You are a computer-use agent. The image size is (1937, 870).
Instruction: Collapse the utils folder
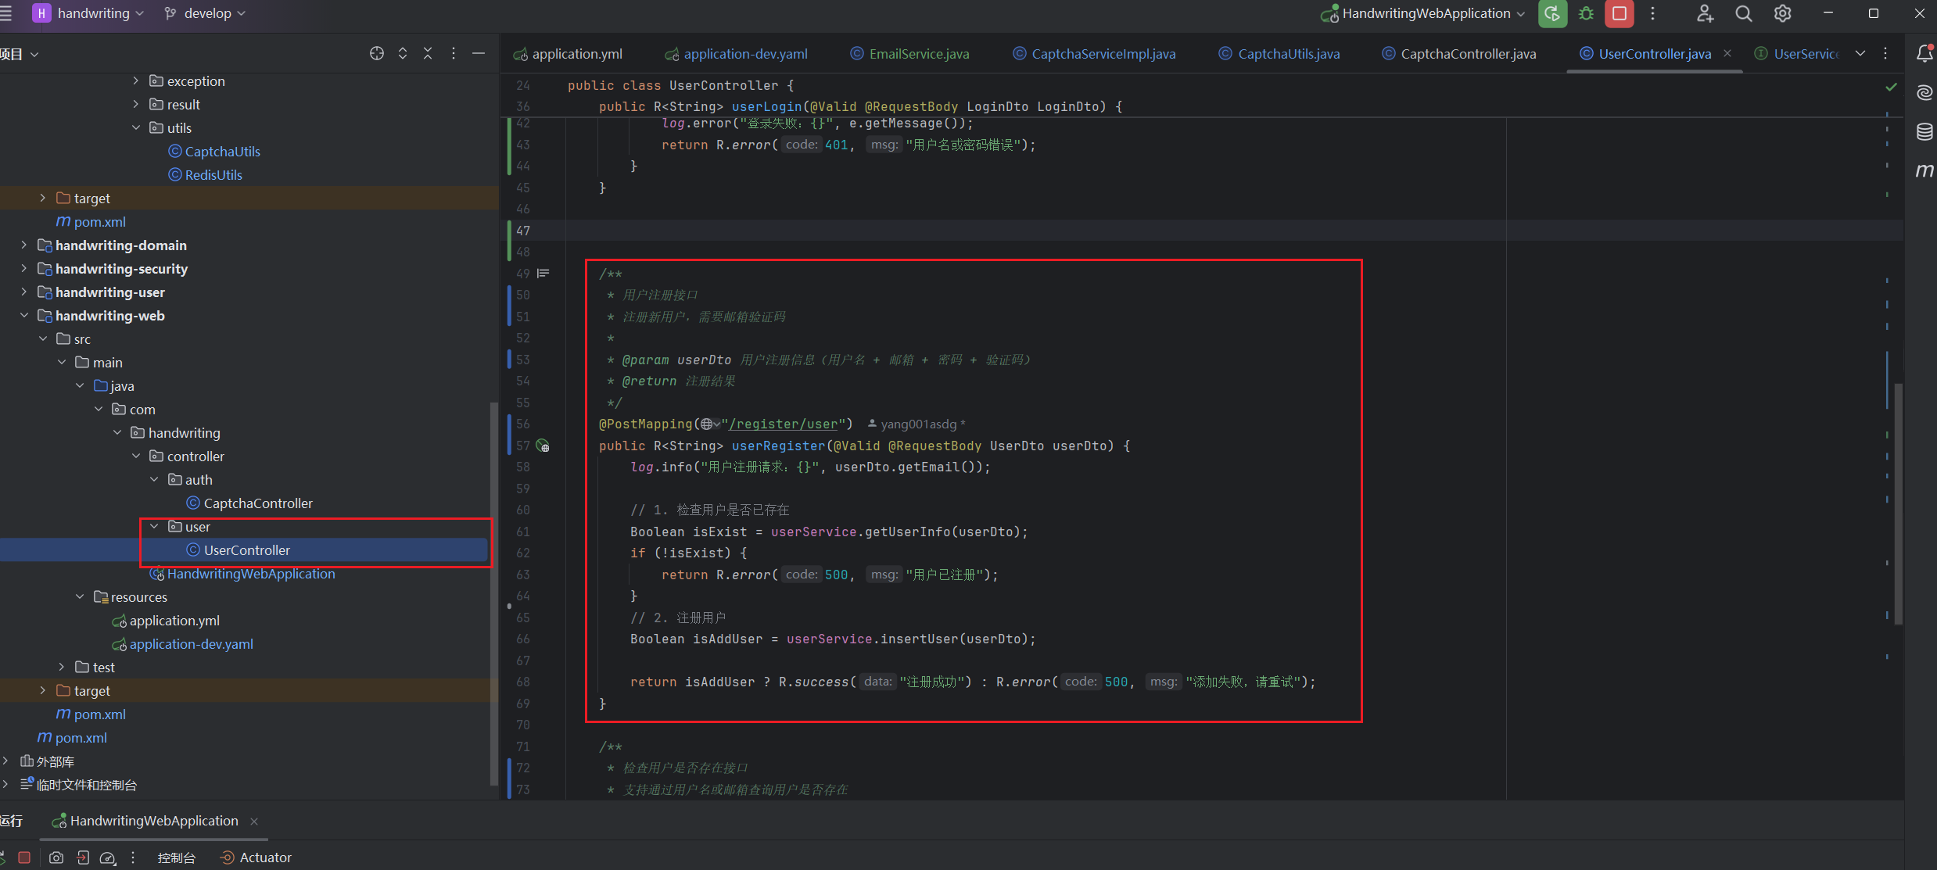(136, 127)
